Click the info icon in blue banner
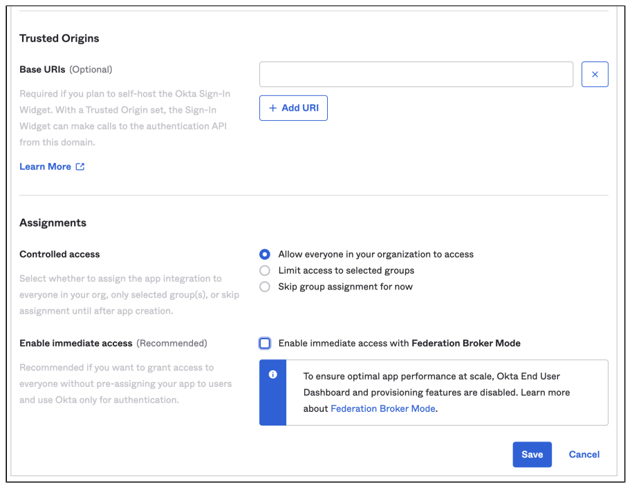Image resolution: width=632 pixels, height=485 pixels. (x=272, y=374)
